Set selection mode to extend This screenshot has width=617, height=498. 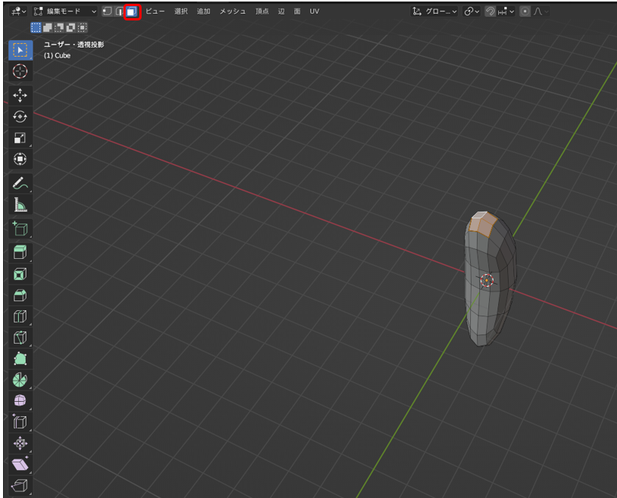point(48,27)
